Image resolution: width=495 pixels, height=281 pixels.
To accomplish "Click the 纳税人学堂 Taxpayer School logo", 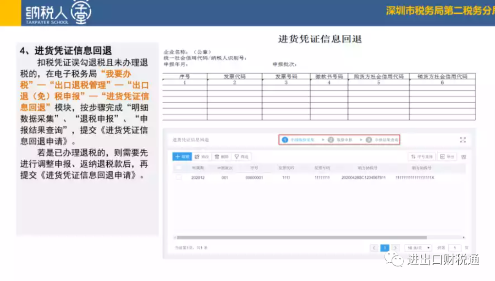I will tap(58, 13).
